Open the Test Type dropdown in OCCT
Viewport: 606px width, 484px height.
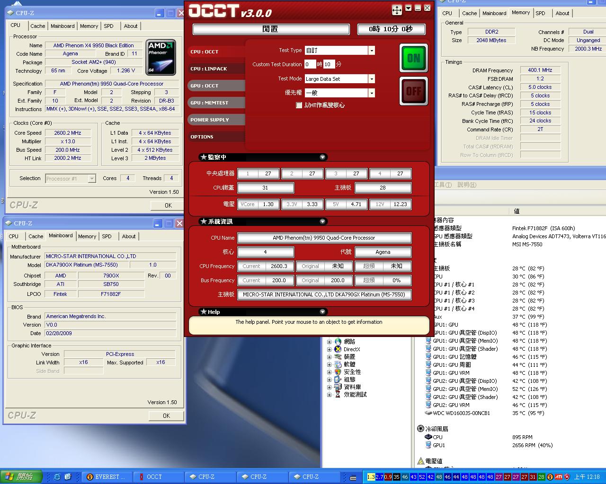372,51
